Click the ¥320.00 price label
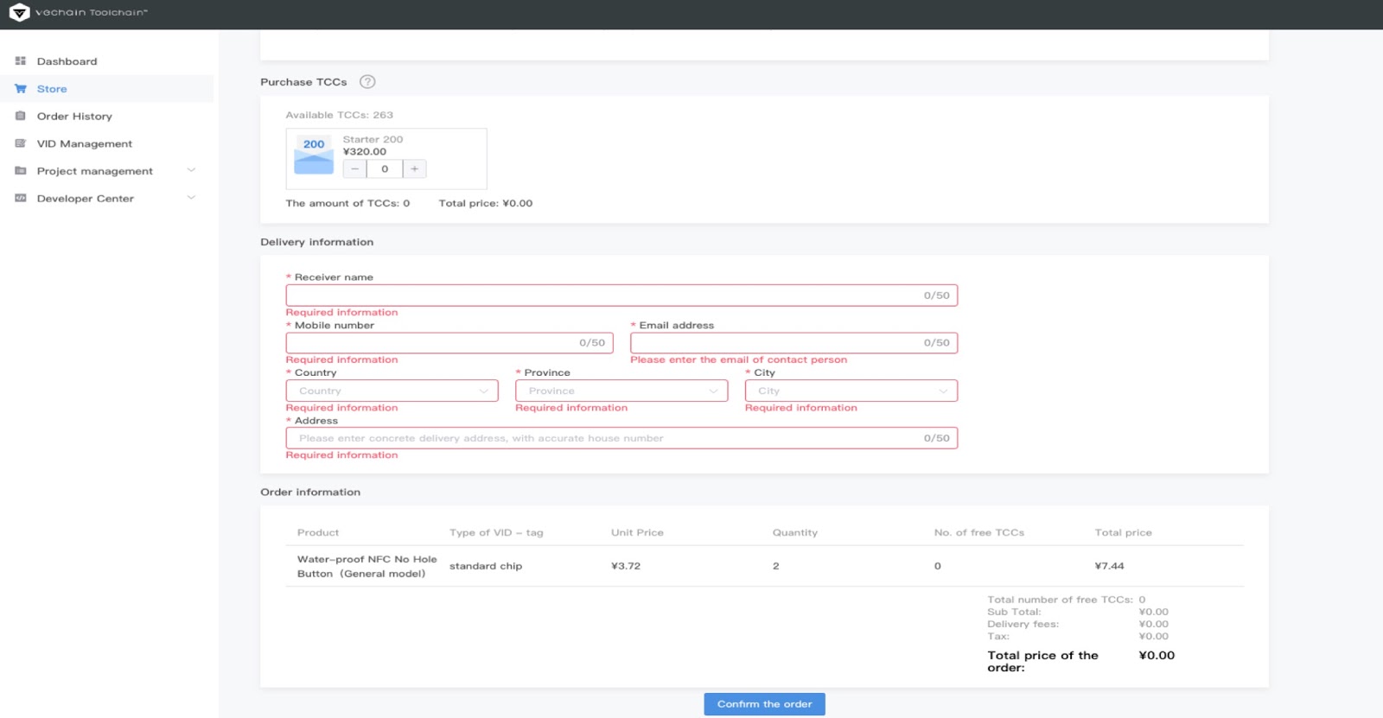The image size is (1383, 718). [x=365, y=152]
